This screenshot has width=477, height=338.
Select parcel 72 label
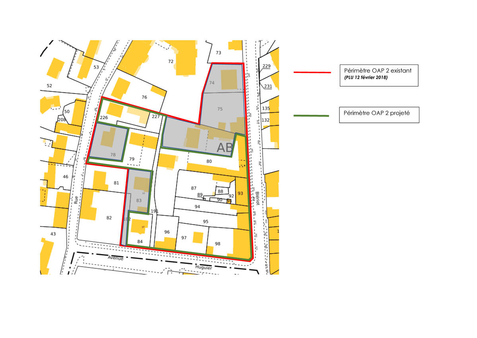point(171,61)
